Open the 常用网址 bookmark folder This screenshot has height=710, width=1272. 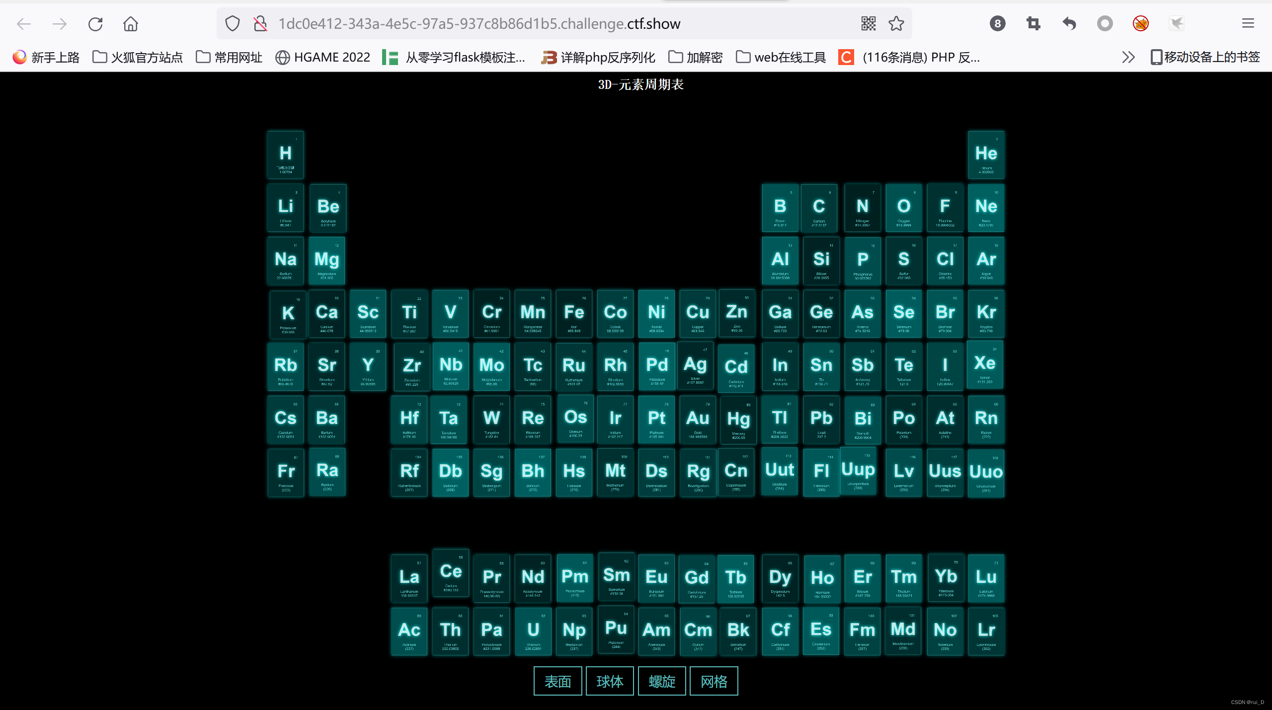(x=229, y=58)
